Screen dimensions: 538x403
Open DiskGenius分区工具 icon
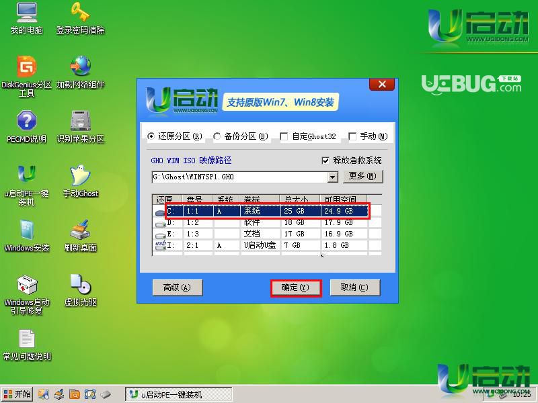coord(26,76)
